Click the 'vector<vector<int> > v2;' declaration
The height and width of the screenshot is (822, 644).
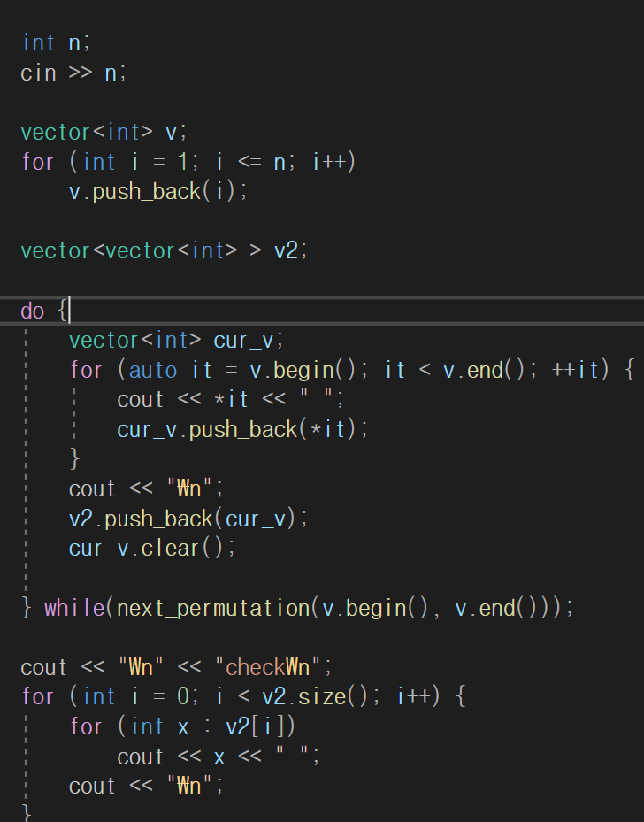coord(164,251)
